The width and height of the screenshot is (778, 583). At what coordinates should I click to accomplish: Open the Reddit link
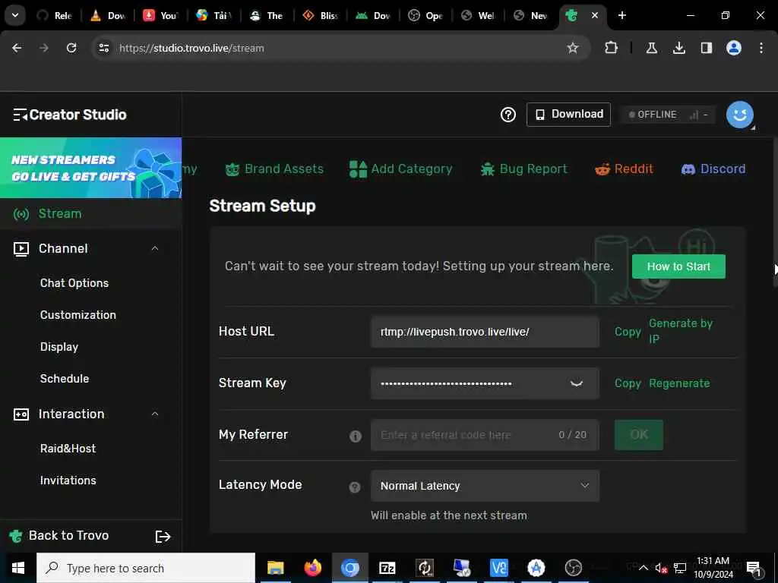click(x=624, y=169)
